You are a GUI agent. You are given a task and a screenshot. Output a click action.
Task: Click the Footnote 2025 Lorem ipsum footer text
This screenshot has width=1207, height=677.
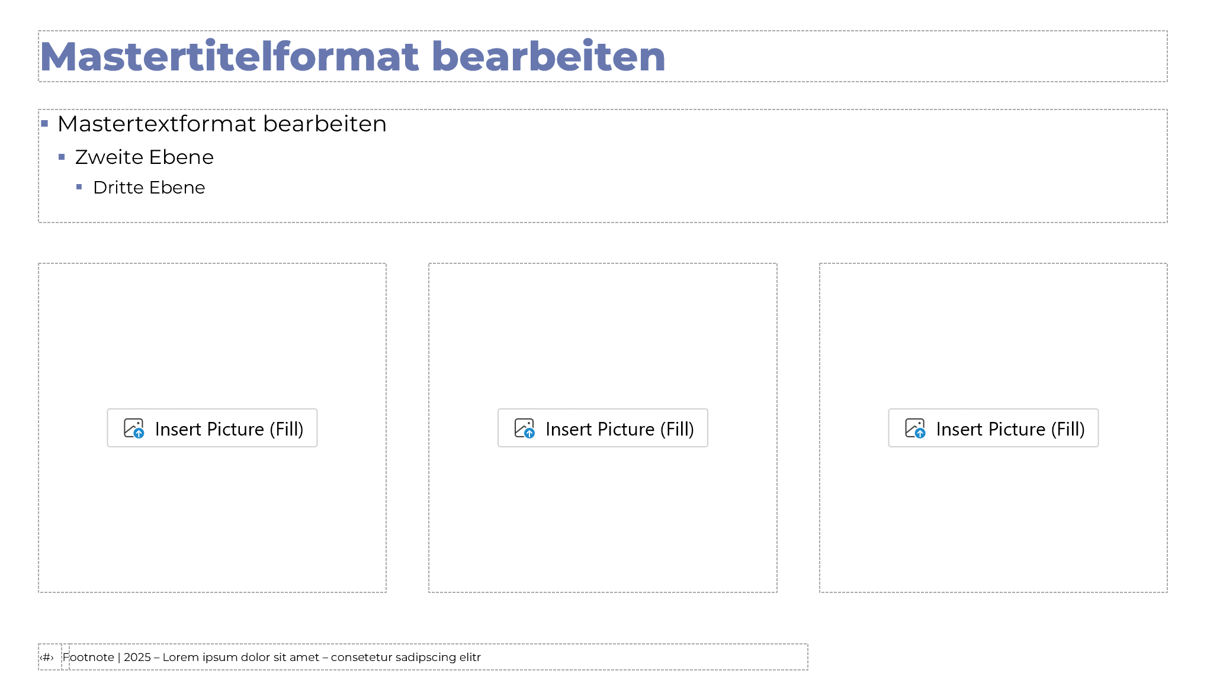tap(272, 657)
